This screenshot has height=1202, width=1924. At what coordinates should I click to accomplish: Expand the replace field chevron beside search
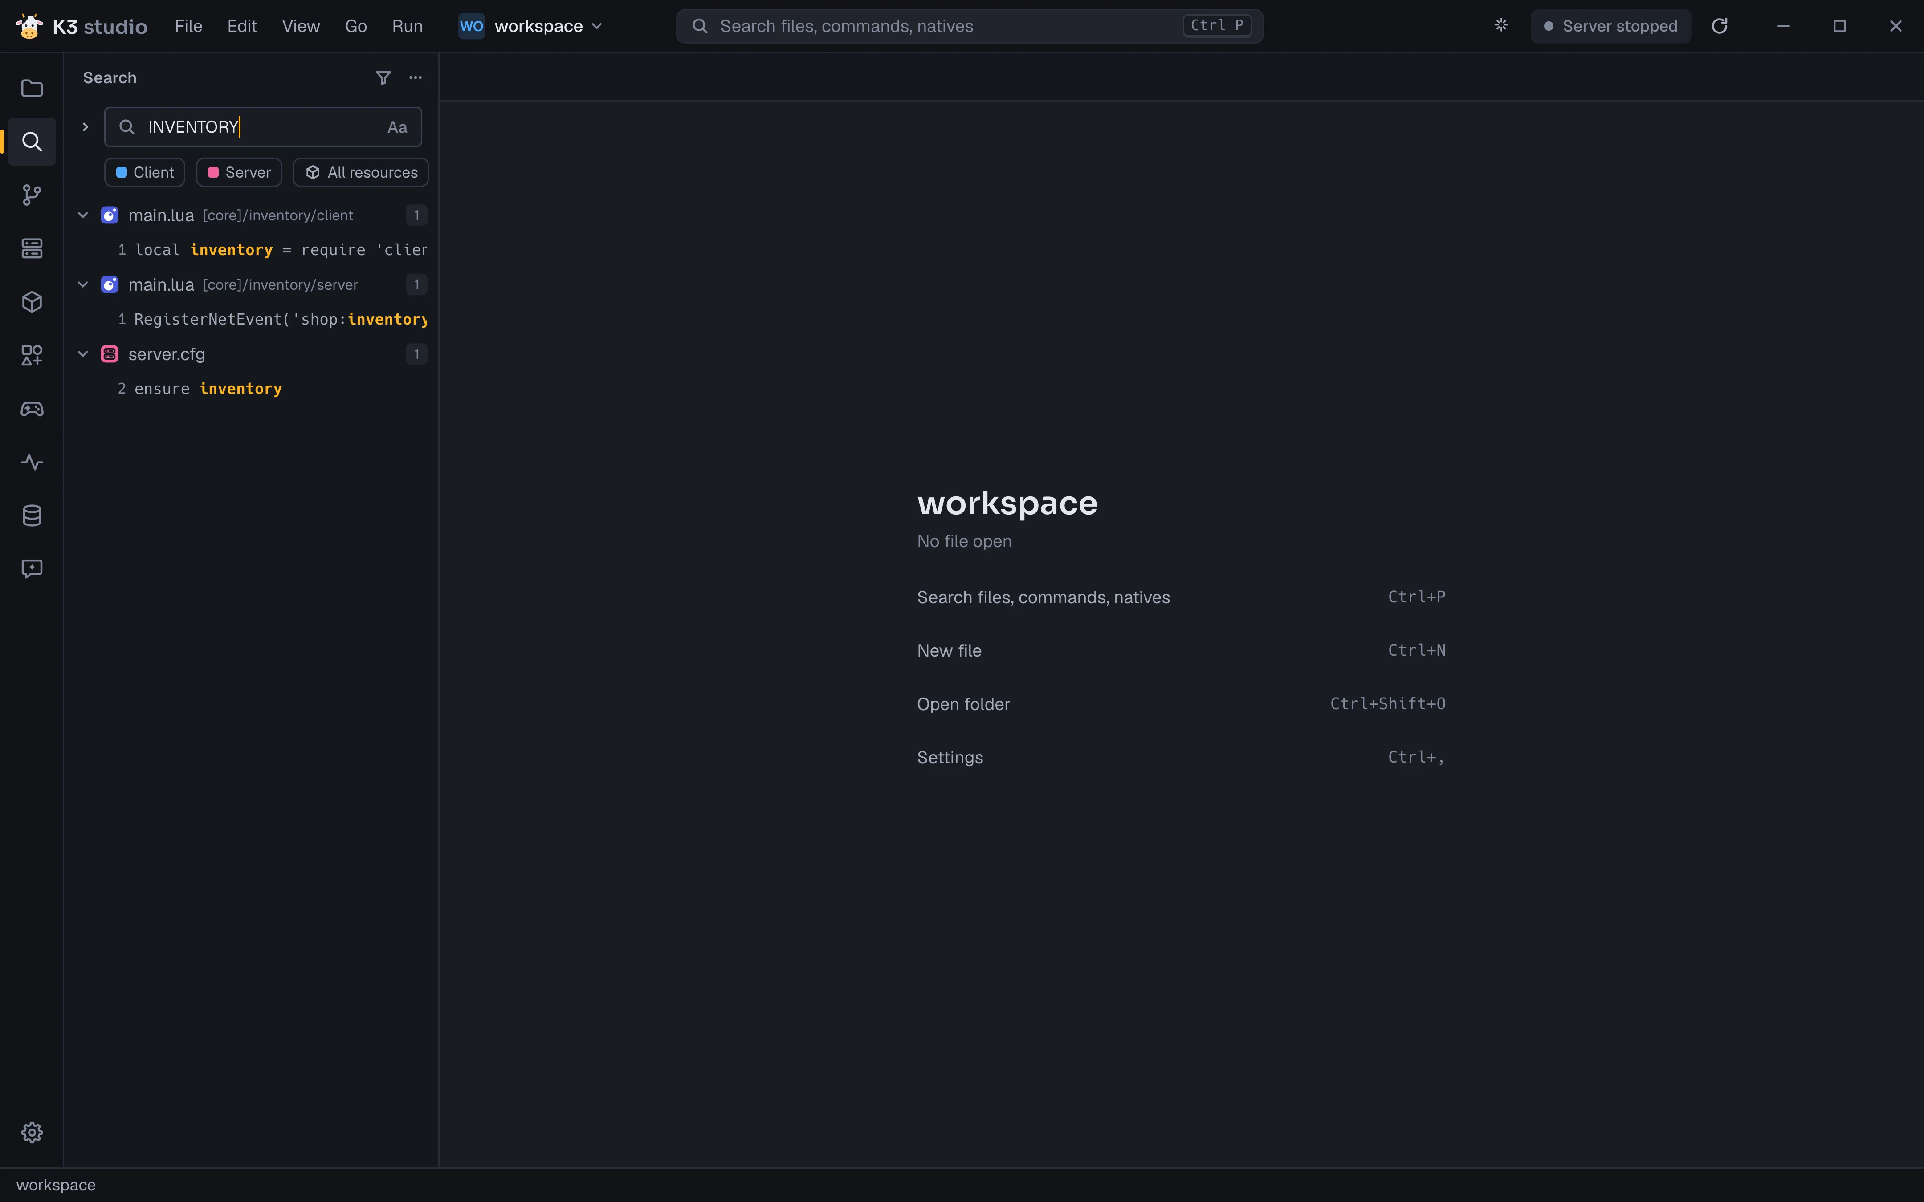(x=85, y=127)
